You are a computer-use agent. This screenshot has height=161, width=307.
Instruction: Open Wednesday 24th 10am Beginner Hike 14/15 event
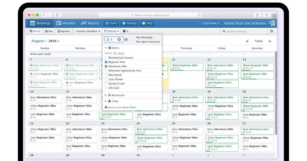point(151,139)
